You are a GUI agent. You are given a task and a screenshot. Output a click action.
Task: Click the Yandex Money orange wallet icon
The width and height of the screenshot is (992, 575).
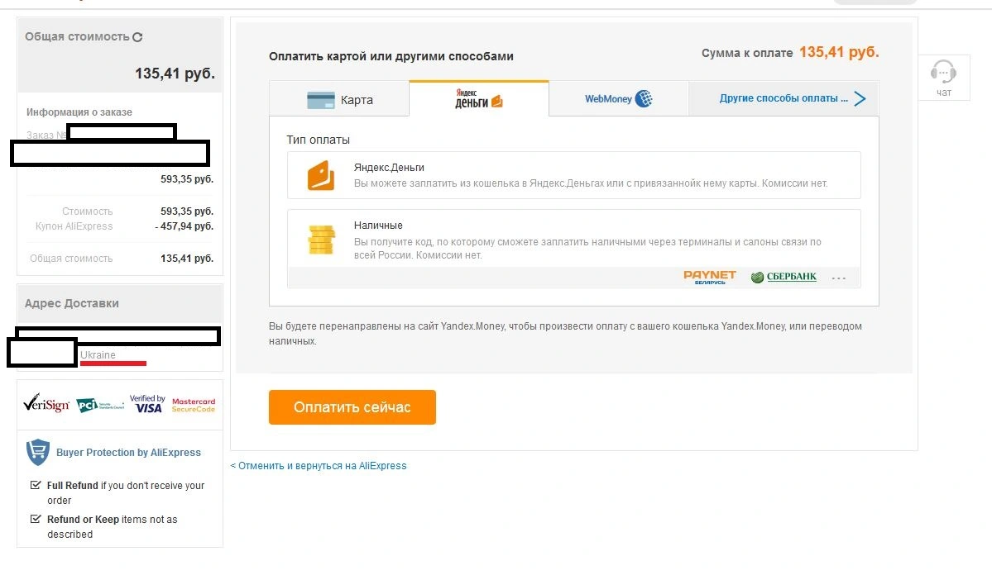tap(321, 176)
